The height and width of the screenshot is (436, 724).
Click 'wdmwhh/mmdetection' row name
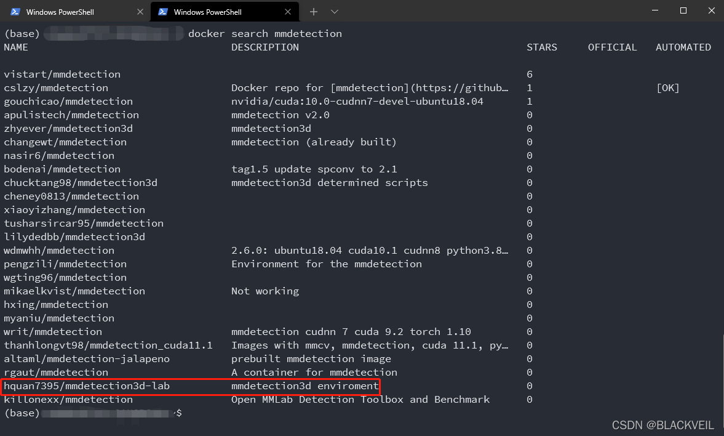[59, 250]
